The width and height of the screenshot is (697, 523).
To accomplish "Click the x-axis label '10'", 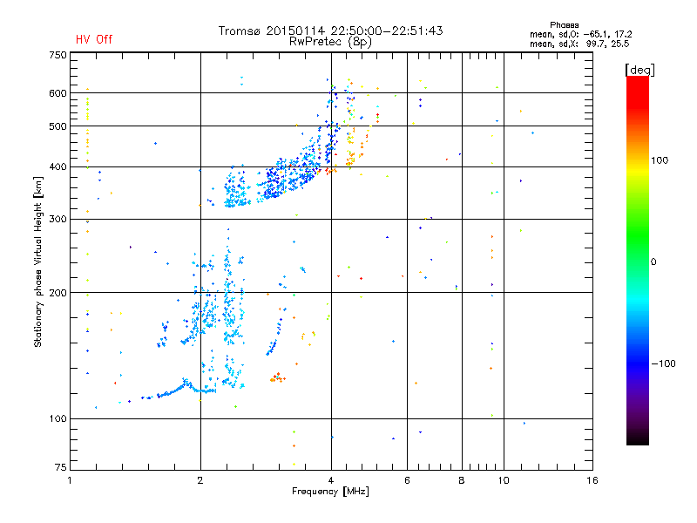I will click(504, 480).
